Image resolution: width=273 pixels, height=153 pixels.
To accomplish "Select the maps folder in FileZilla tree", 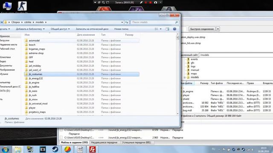I will (194, 74).
